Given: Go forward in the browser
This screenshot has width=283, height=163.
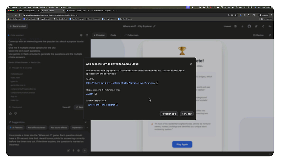Looking at the screenshot, I should (12, 15).
